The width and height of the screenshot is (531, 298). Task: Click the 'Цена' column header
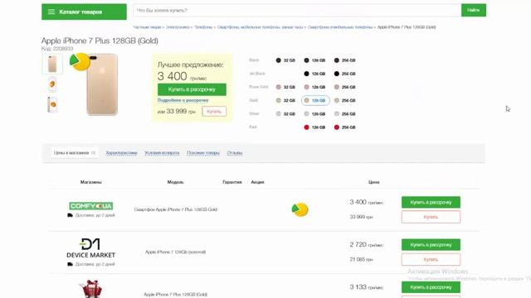tap(373, 182)
